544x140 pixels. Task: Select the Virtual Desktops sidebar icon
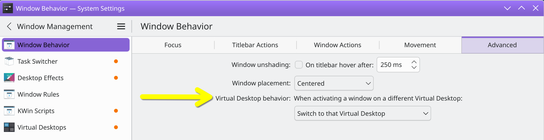9,127
